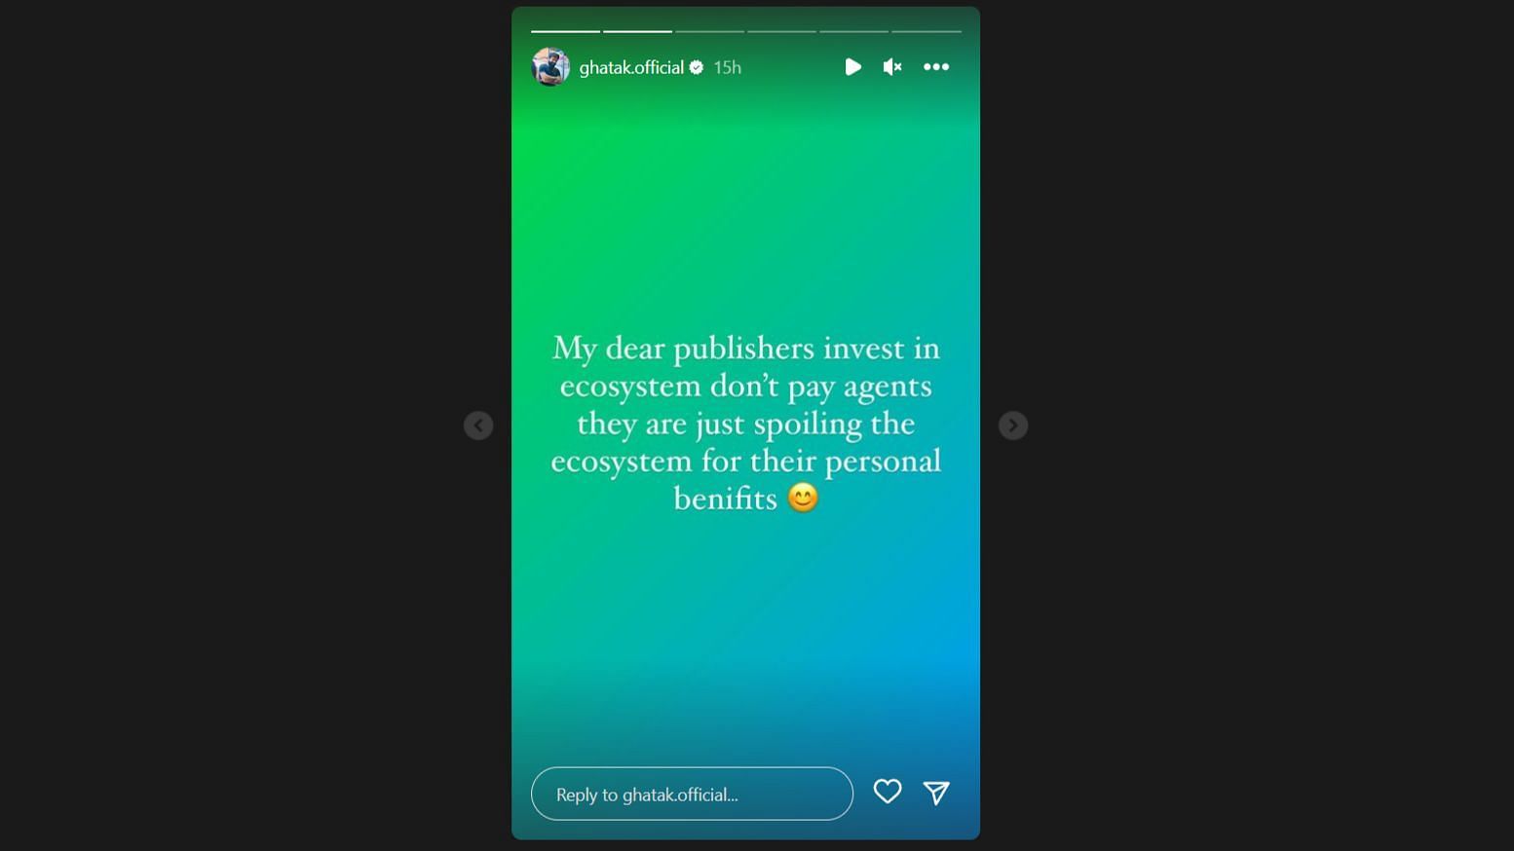Jump to last story progress segment
The height and width of the screenshot is (851, 1514).
coord(927,31)
